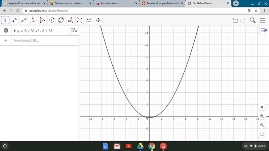The height and width of the screenshot is (151, 269).
Task: Reset graph to standard home view
Action: click(262, 107)
